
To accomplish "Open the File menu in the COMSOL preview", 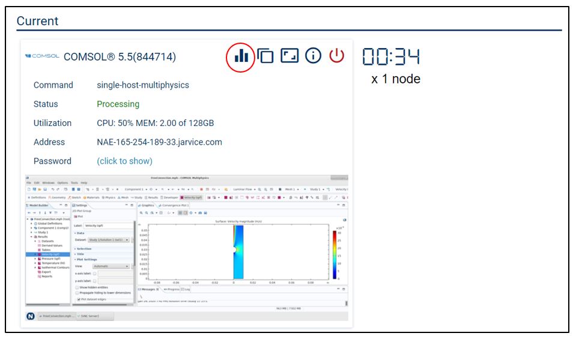I will 29,183.
